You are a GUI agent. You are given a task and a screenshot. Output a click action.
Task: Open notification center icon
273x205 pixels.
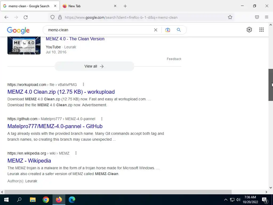[264, 200]
